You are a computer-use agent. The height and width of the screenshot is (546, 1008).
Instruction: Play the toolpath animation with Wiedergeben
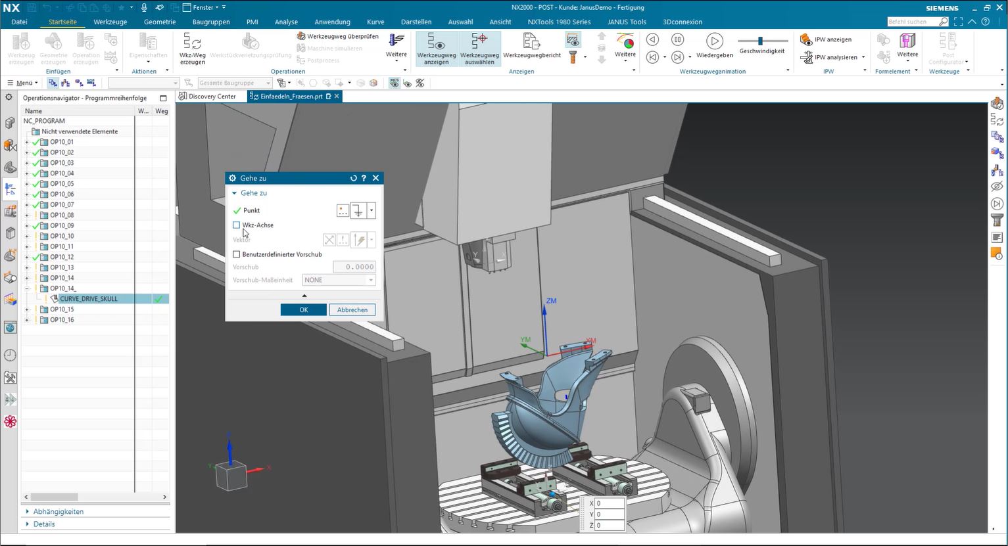[714, 45]
